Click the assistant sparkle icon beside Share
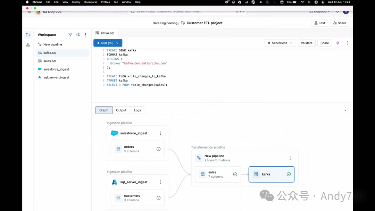375x211 pixels. [x=338, y=43]
